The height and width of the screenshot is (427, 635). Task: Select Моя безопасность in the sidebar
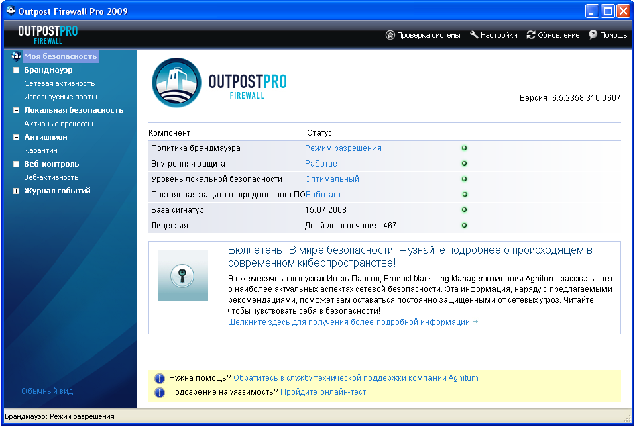point(60,56)
